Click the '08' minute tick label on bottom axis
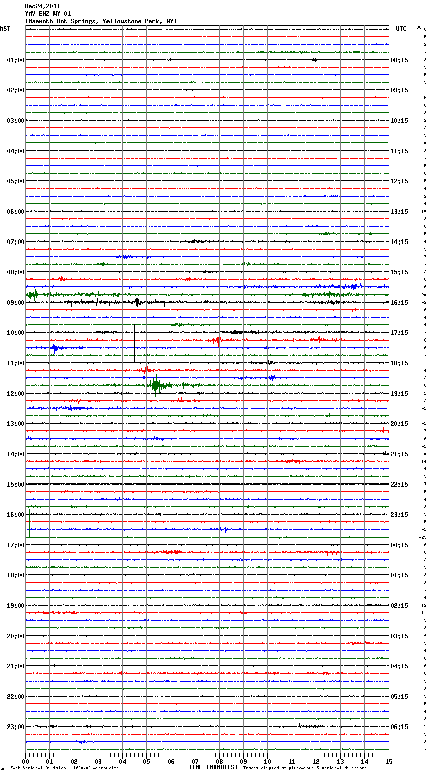Screen dimensions: 429x775 (x=219, y=761)
